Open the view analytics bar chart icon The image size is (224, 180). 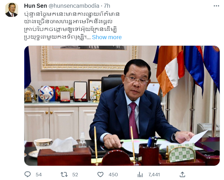point(140,174)
